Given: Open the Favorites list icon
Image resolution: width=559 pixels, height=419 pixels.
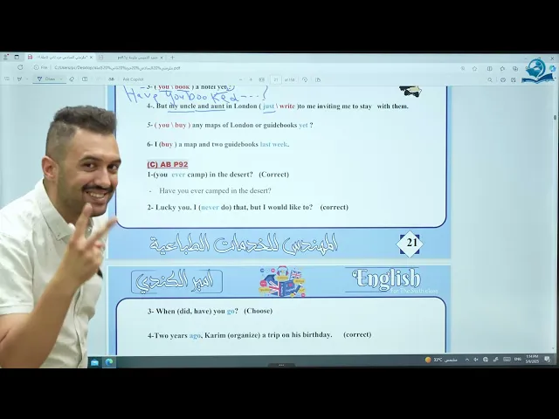Looking at the screenshot, I should pyautogui.click(x=503, y=68).
